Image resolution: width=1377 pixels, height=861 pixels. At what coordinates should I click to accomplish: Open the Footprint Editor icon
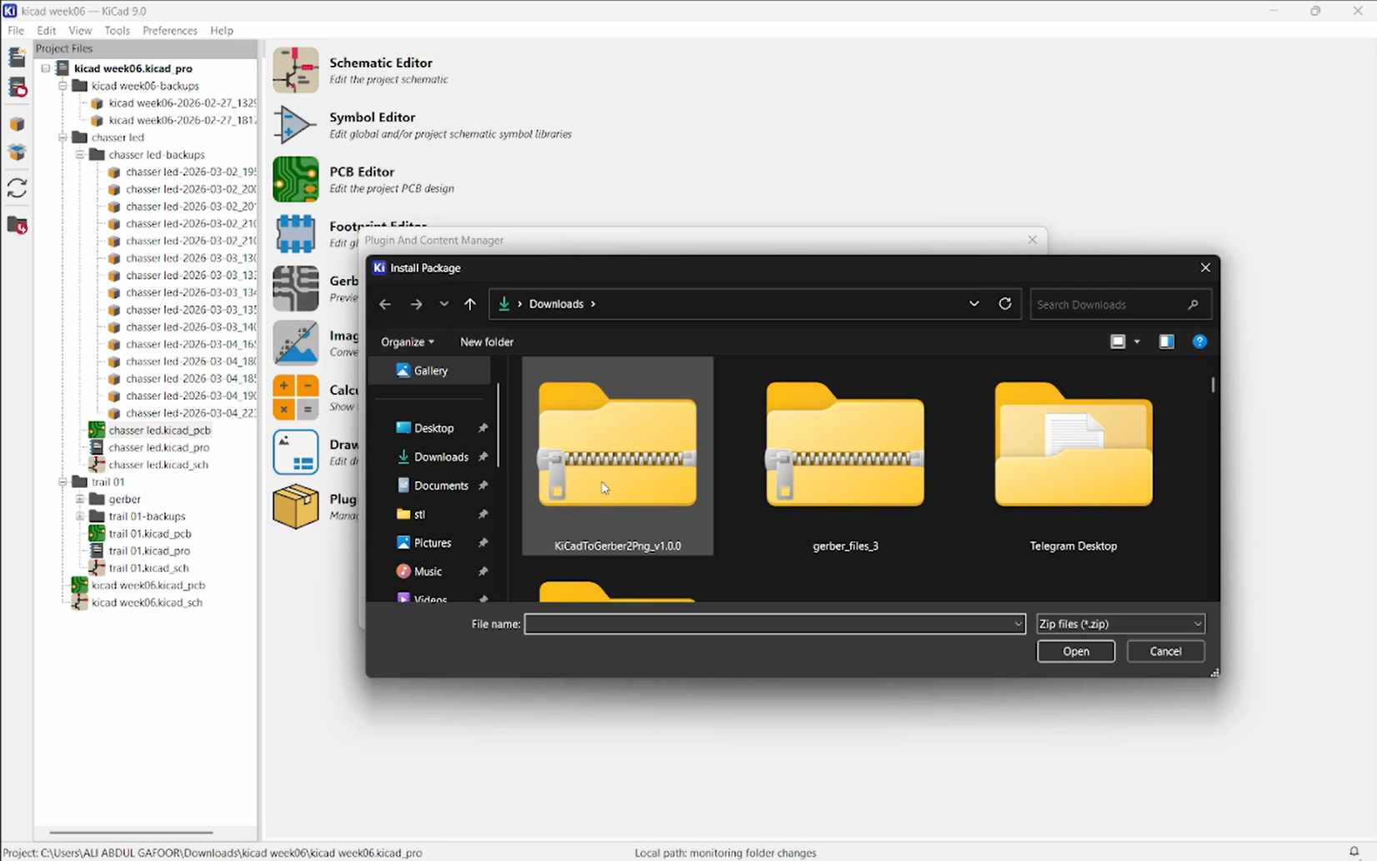pyautogui.click(x=295, y=234)
